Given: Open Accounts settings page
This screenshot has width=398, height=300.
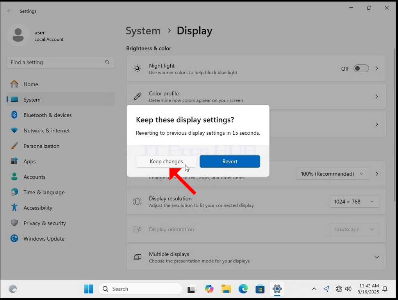Looking at the screenshot, I should click(x=61, y=177).
